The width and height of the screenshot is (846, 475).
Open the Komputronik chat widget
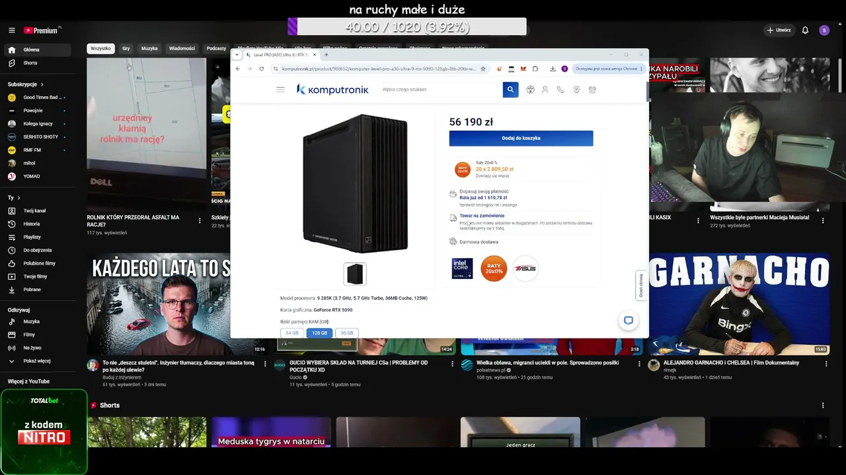click(x=628, y=321)
